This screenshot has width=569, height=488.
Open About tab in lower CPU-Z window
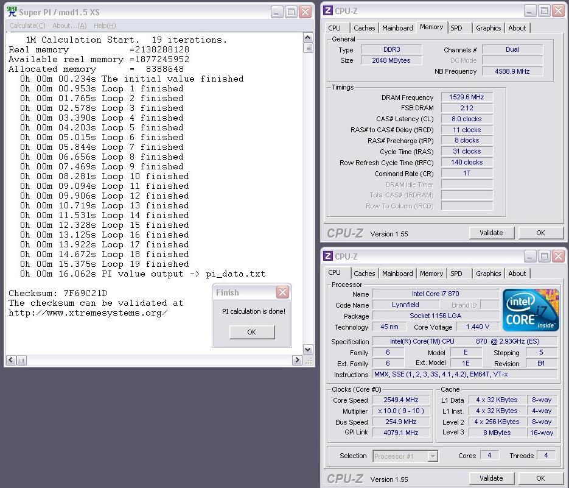point(517,274)
